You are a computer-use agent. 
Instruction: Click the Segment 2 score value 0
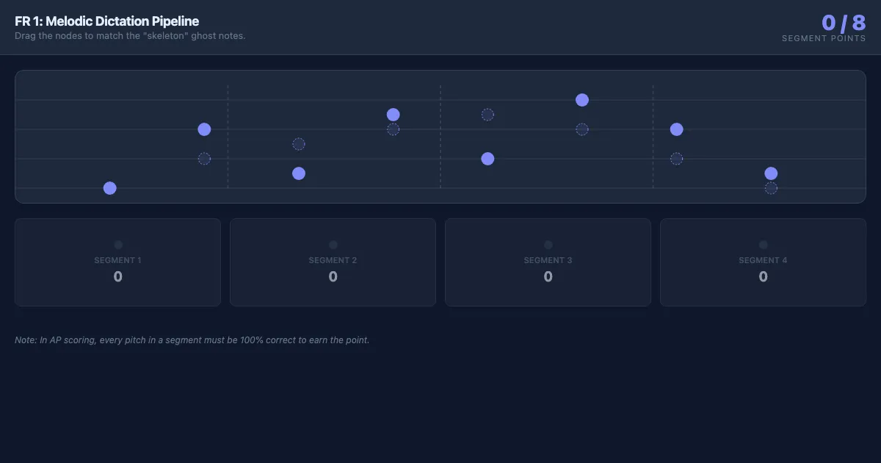point(333,277)
